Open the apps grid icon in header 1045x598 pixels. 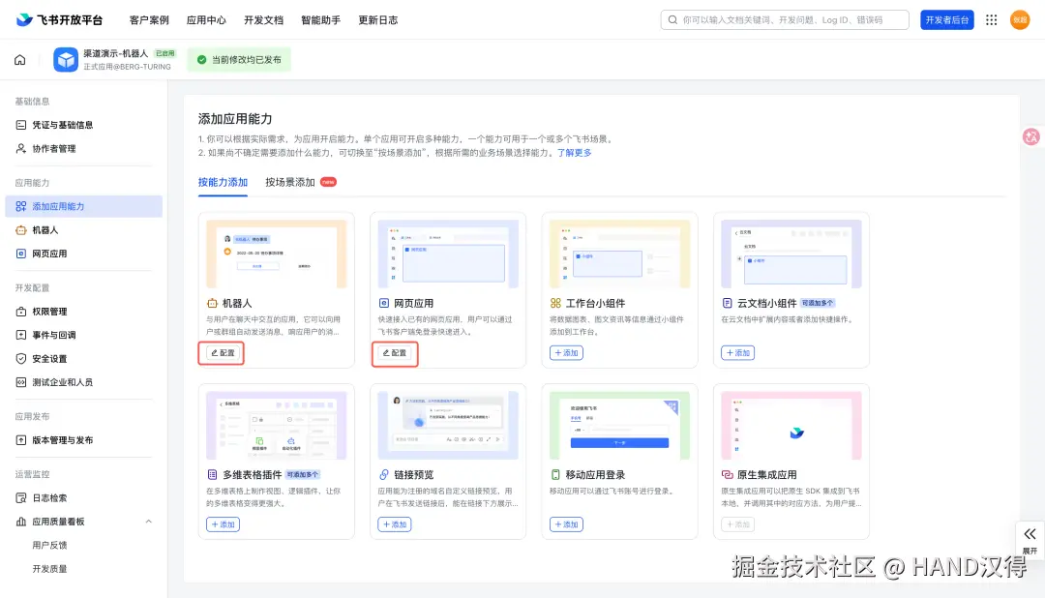[x=991, y=20]
